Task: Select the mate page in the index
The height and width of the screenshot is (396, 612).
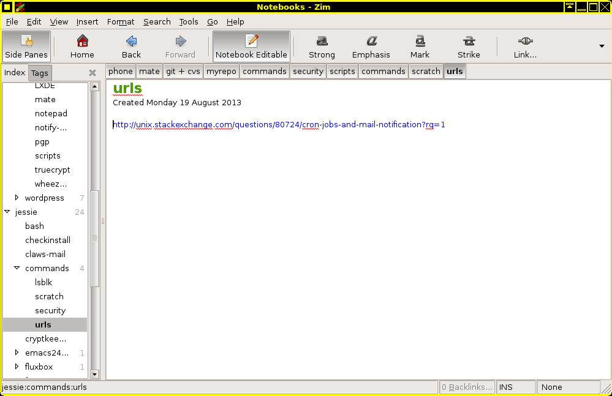Action: coord(45,99)
